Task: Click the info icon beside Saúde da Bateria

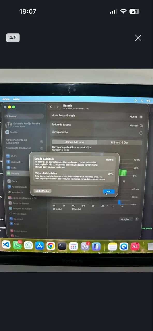Action: coord(141,126)
